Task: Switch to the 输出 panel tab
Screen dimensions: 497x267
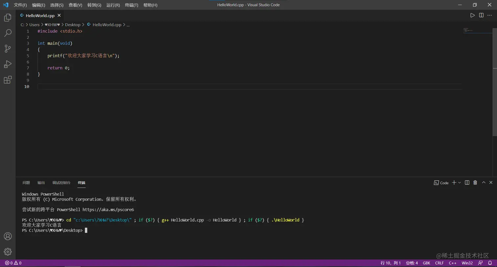Action: (41, 183)
